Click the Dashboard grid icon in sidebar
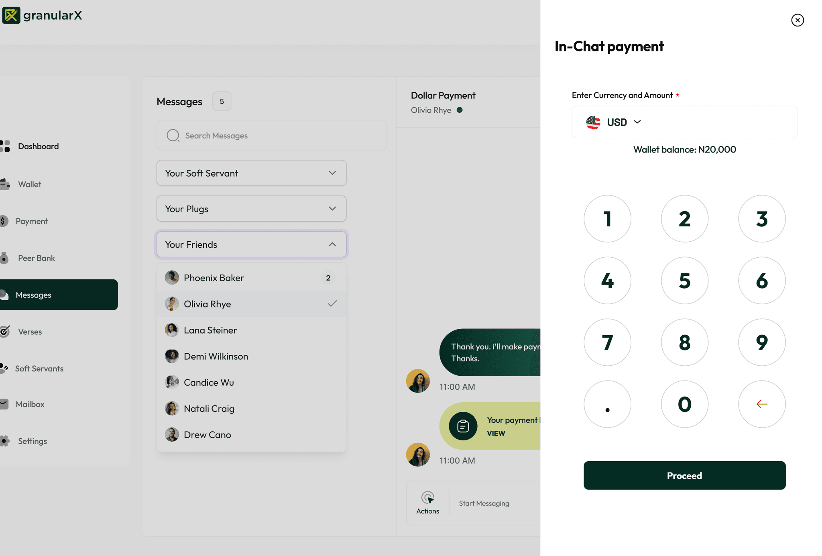This screenshot has width=822, height=556. click(5, 146)
